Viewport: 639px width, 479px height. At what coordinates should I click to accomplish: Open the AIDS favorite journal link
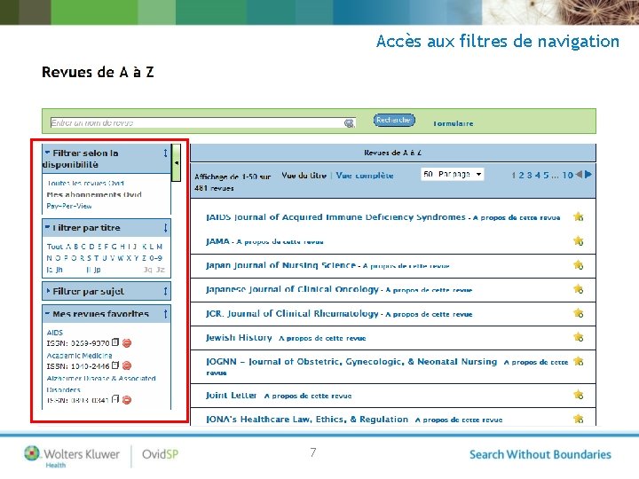[55, 333]
